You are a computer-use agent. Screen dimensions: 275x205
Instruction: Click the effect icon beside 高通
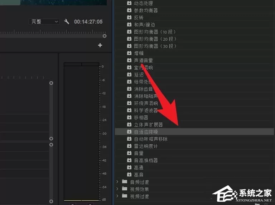coord(129,167)
